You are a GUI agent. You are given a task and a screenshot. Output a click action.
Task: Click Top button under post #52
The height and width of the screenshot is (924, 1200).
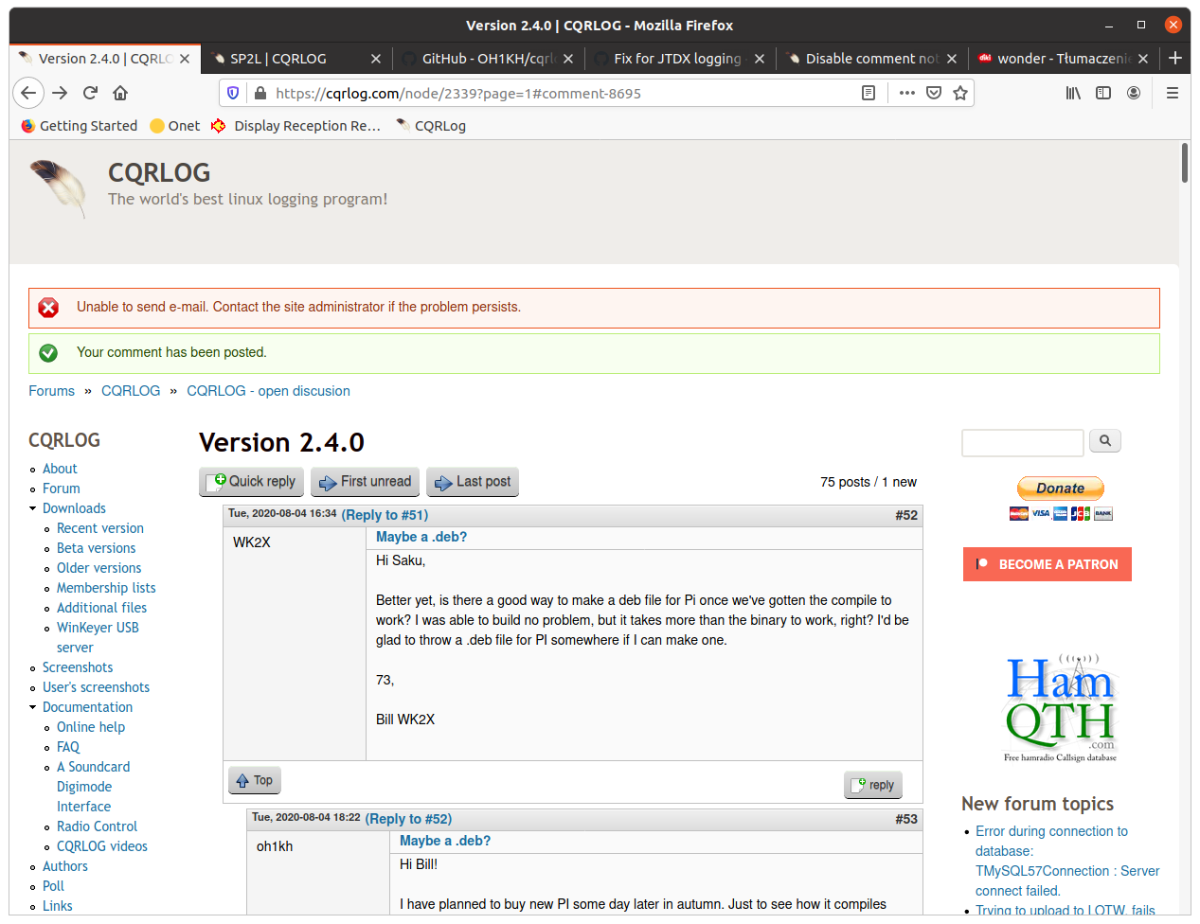pos(255,780)
